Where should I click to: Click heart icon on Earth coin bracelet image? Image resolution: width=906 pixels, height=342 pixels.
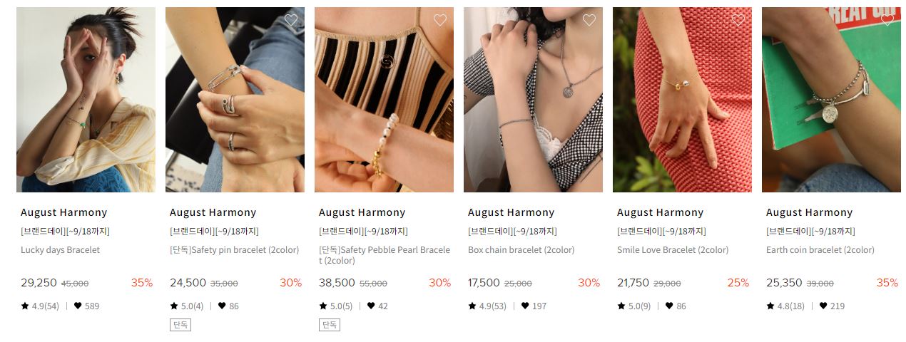(x=887, y=20)
